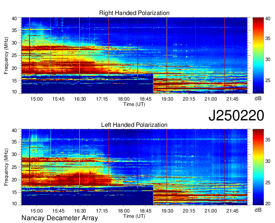The height and width of the screenshot is (223, 275).
Task: Click the "Left Handed Polarization" plot title
Action: click(134, 125)
